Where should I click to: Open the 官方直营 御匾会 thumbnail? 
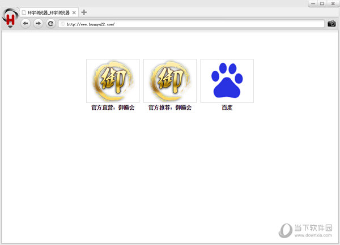[x=113, y=81]
